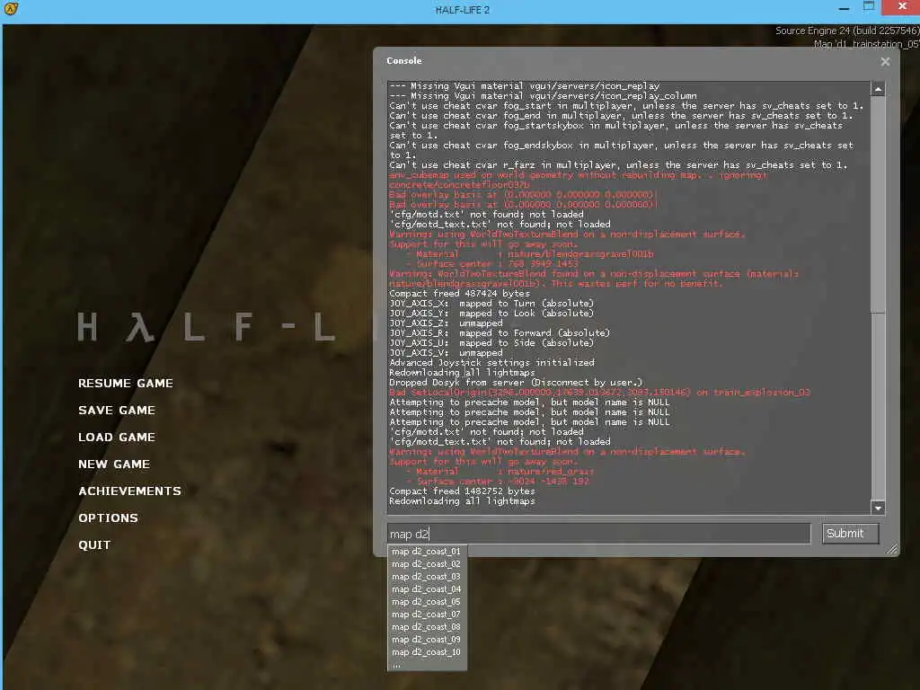920x690 pixels.
Task: Choose map d2_coast_04 autocomplete suggestion
Action: pos(427,589)
